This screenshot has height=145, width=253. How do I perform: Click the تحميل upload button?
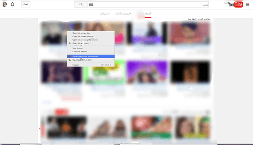[x=26, y=4]
